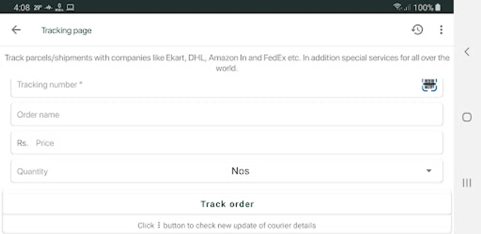Image resolution: width=481 pixels, height=234 pixels.
Task: Tap the Rs. currency prefix
Action: (22, 143)
